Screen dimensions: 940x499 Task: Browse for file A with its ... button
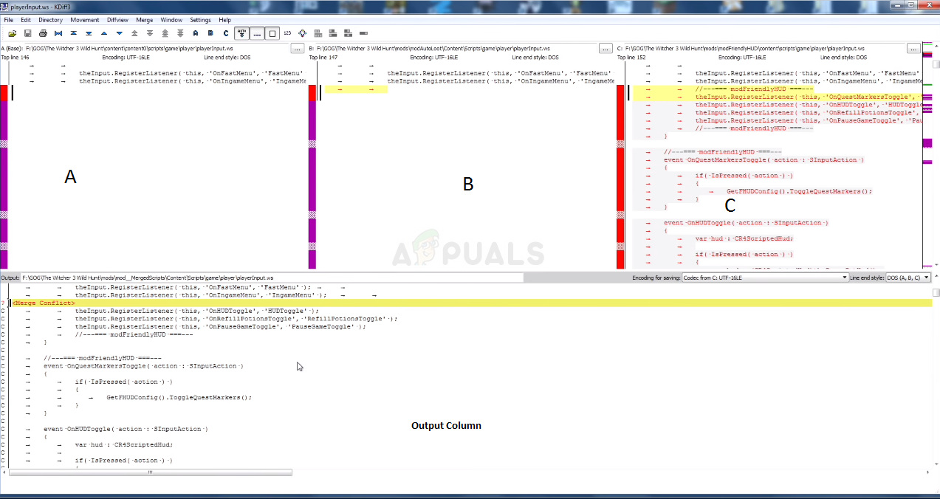(x=297, y=49)
